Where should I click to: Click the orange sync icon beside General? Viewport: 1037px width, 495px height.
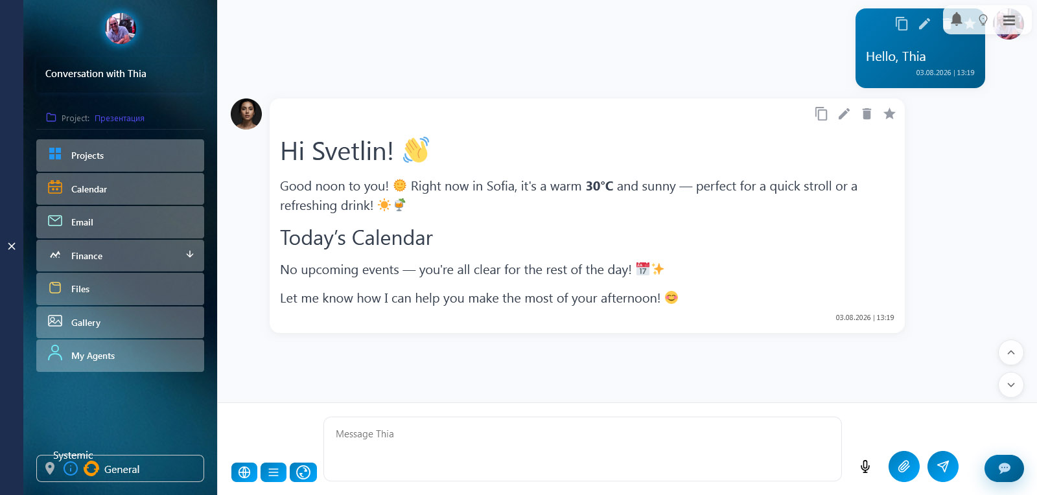[x=91, y=468]
